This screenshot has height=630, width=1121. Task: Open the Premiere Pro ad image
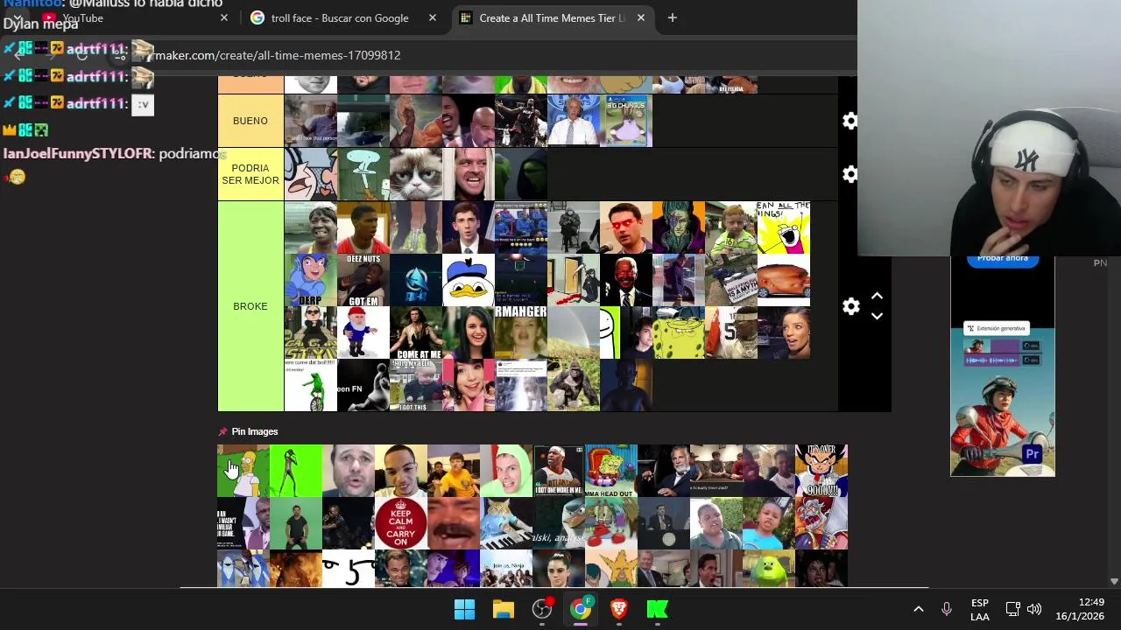click(x=1003, y=402)
